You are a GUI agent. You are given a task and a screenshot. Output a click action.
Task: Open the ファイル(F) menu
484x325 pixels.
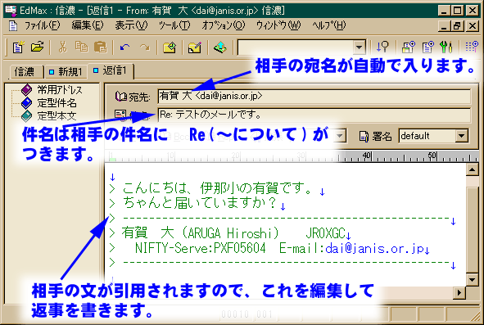42,25
